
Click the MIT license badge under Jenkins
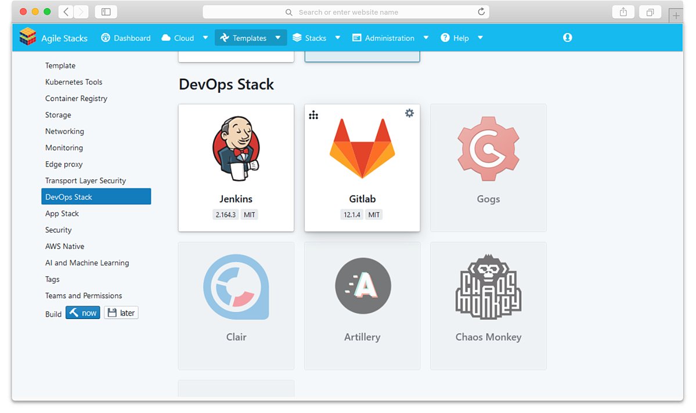(250, 215)
